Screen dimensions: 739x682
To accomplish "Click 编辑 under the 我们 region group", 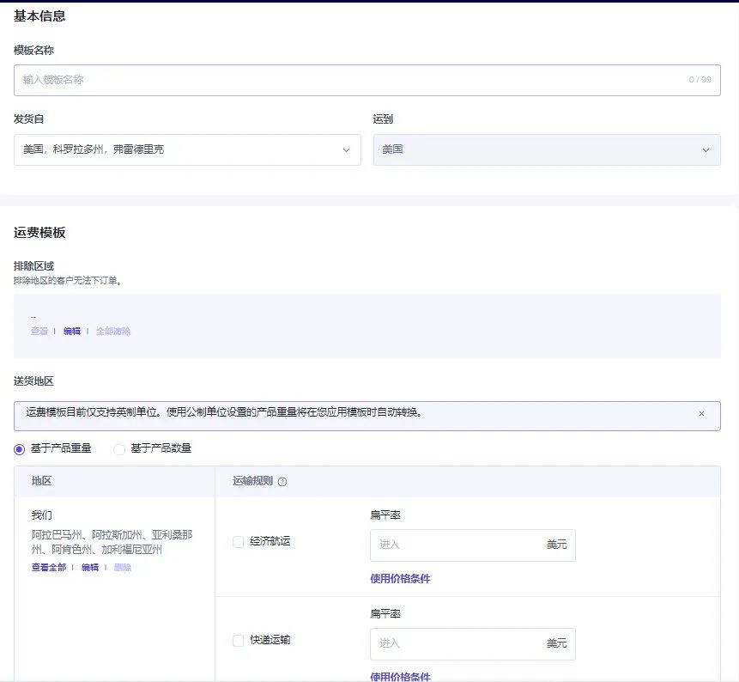I will tap(89, 567).
